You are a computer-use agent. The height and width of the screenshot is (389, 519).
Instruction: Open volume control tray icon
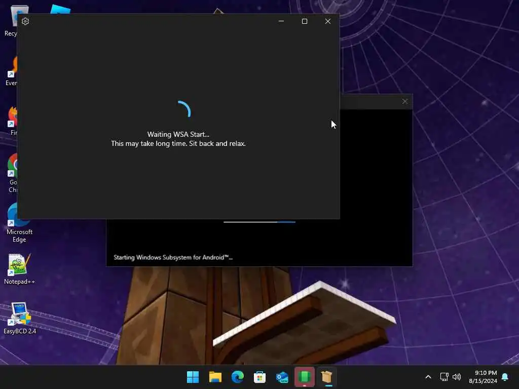[x=457, y=377]
